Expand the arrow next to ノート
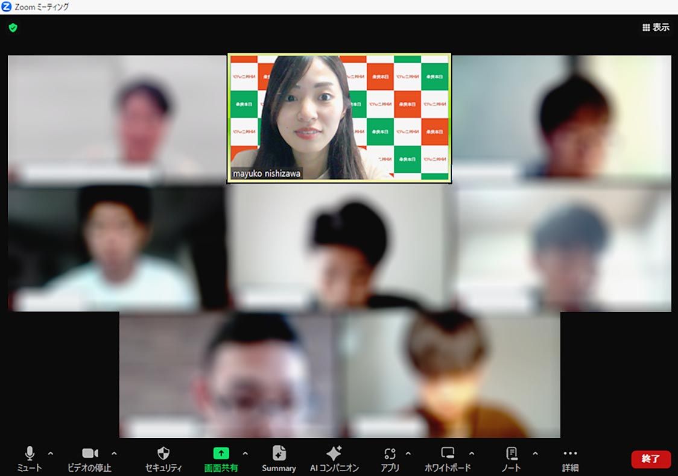 tap(535, 454)
